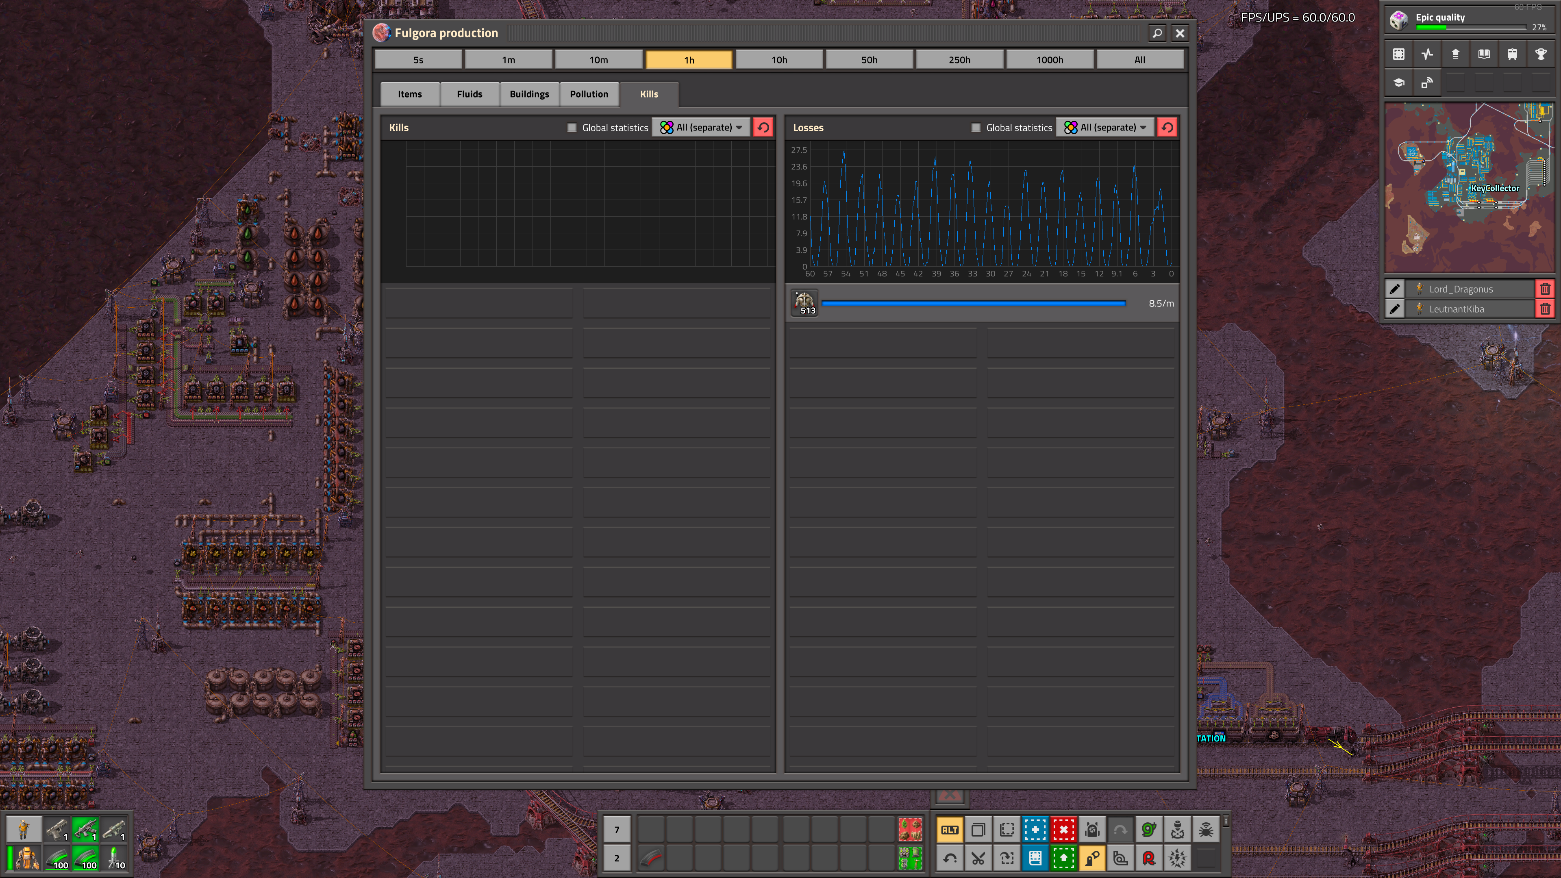Delete LeutnantKiba trash button
The height and width of the screenshot is (878, 1561).
[1545, 309]
